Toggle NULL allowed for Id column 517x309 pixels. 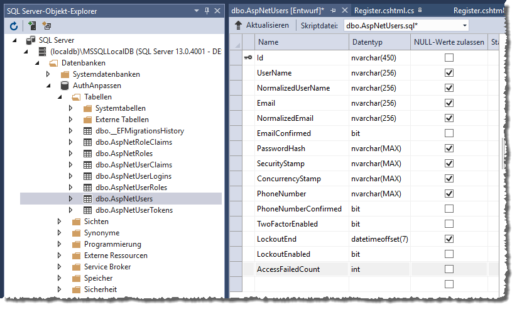point(449,57)
